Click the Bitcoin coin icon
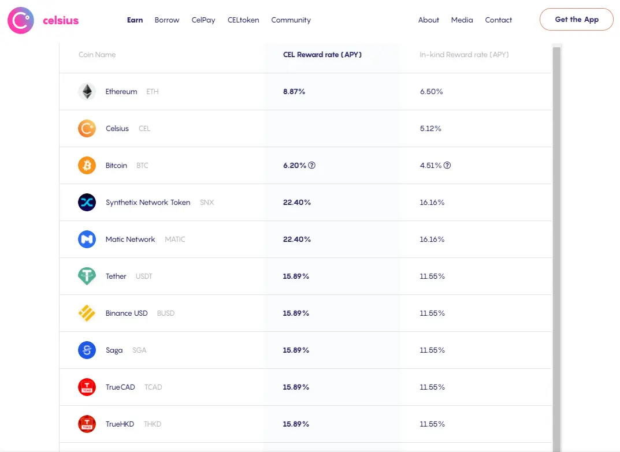 pyautogui.click(x=87, y=166)
